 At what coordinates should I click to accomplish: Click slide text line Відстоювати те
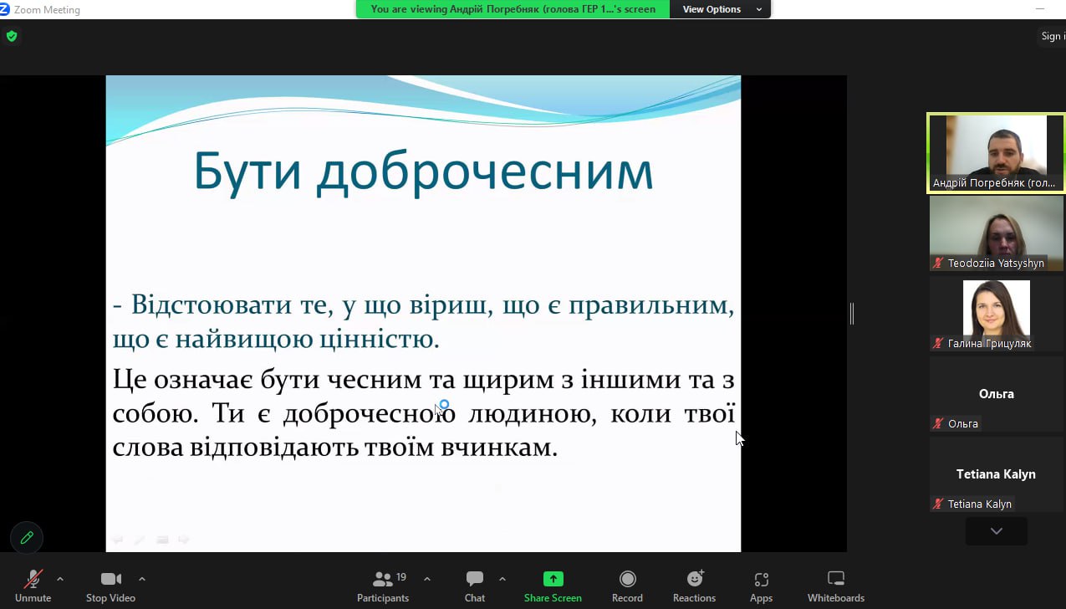(423, 305)
